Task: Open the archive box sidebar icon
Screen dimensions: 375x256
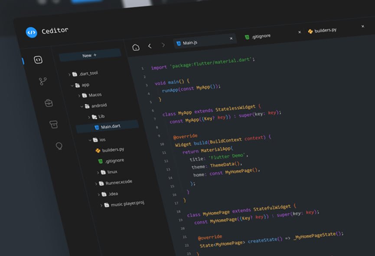Action: pyautogui.click(x=54, y=125)
